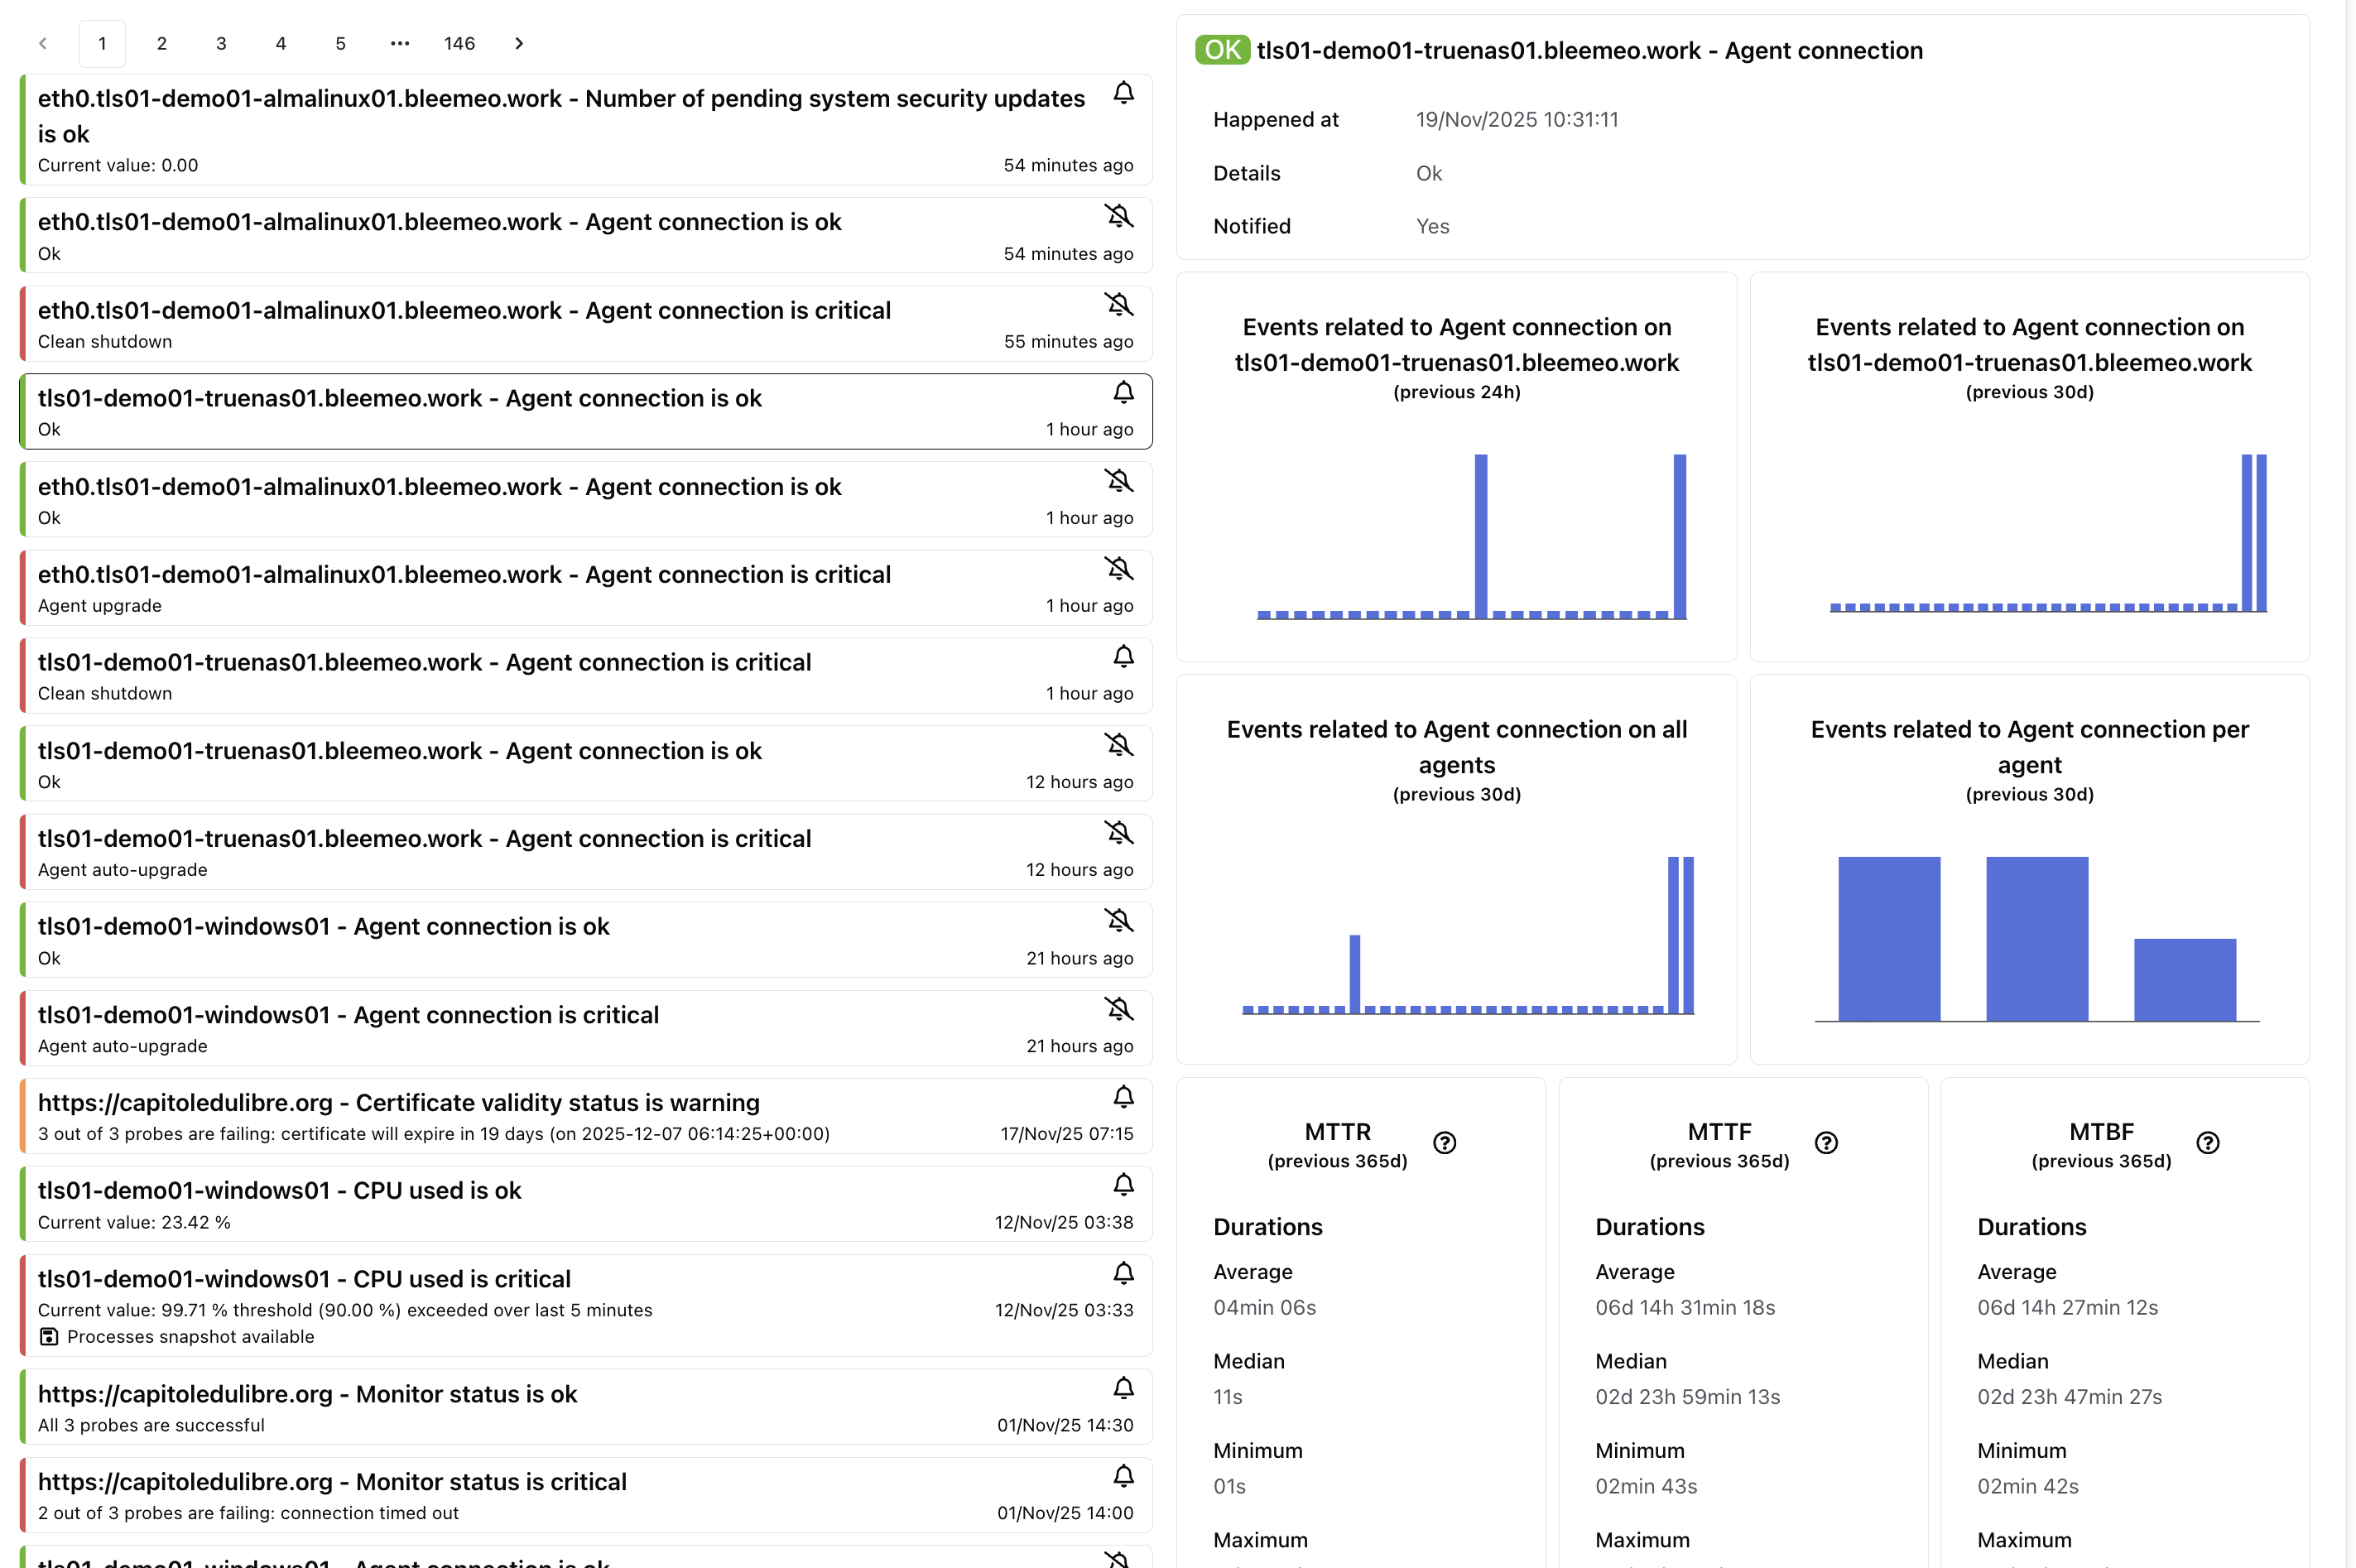Screen dimensions: 2356x1568
Task: Open page 2 of events
Action: coord(162,43)
